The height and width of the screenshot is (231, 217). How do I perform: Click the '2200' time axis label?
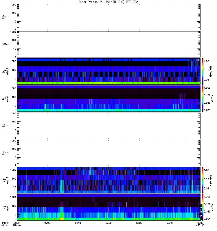click(17, 223)
